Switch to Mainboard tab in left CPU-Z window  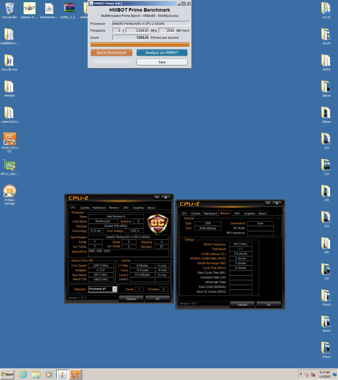99,208
